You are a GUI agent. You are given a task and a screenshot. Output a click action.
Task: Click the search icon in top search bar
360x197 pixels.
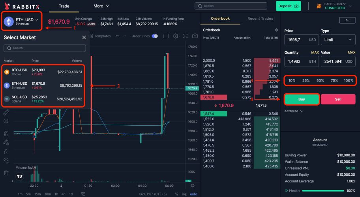coord(200,6)
